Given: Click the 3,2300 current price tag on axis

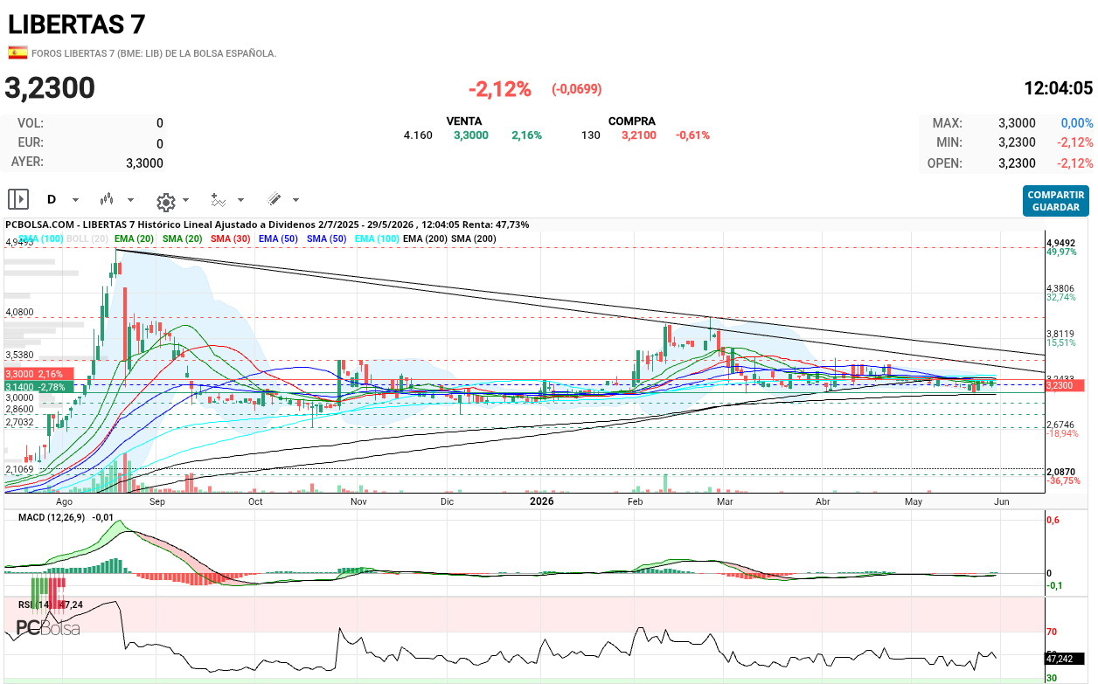Looking at the screenshot, I should coord(1067,385).
